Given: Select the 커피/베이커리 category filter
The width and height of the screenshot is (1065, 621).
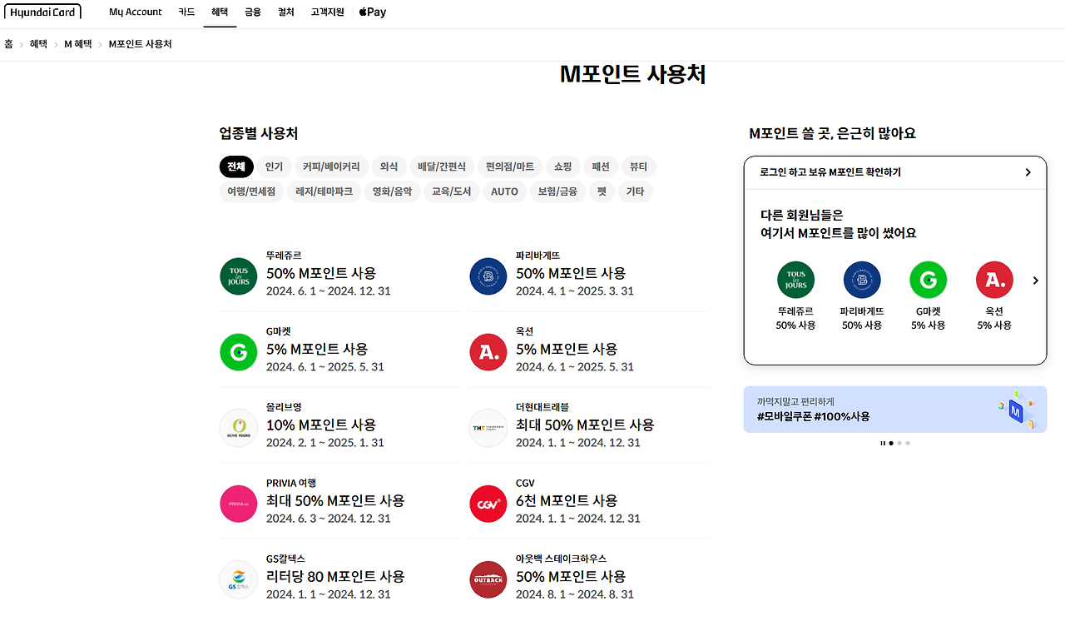Looking at the screenshot, I should [x=331, y=166].
